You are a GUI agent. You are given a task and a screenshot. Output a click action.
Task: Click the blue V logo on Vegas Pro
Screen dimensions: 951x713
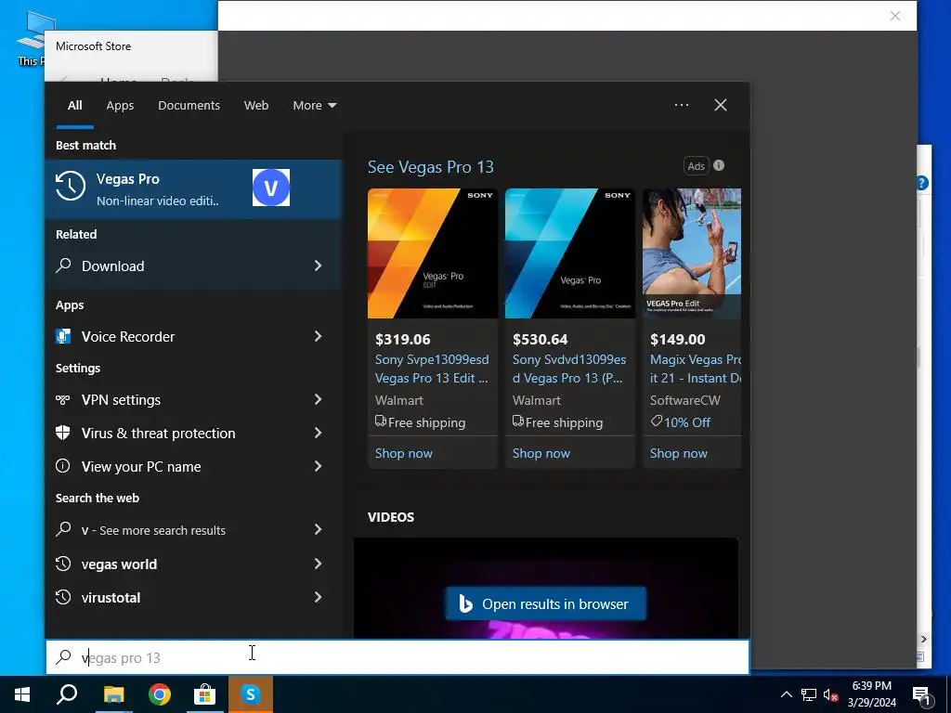pos(270,188)
